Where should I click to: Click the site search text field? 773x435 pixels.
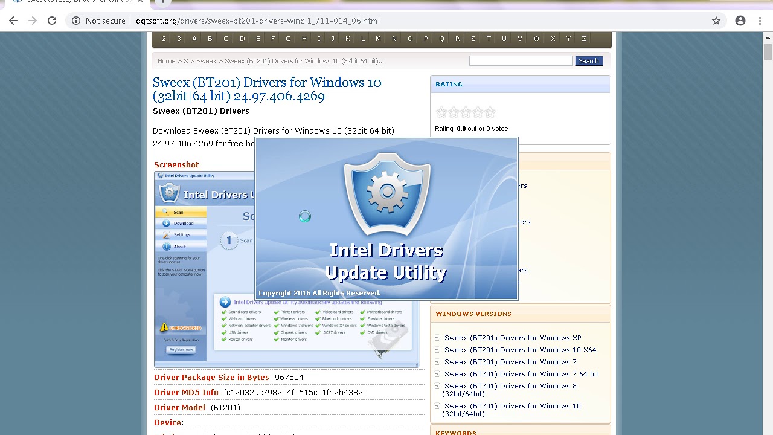[x=521, y=61]
